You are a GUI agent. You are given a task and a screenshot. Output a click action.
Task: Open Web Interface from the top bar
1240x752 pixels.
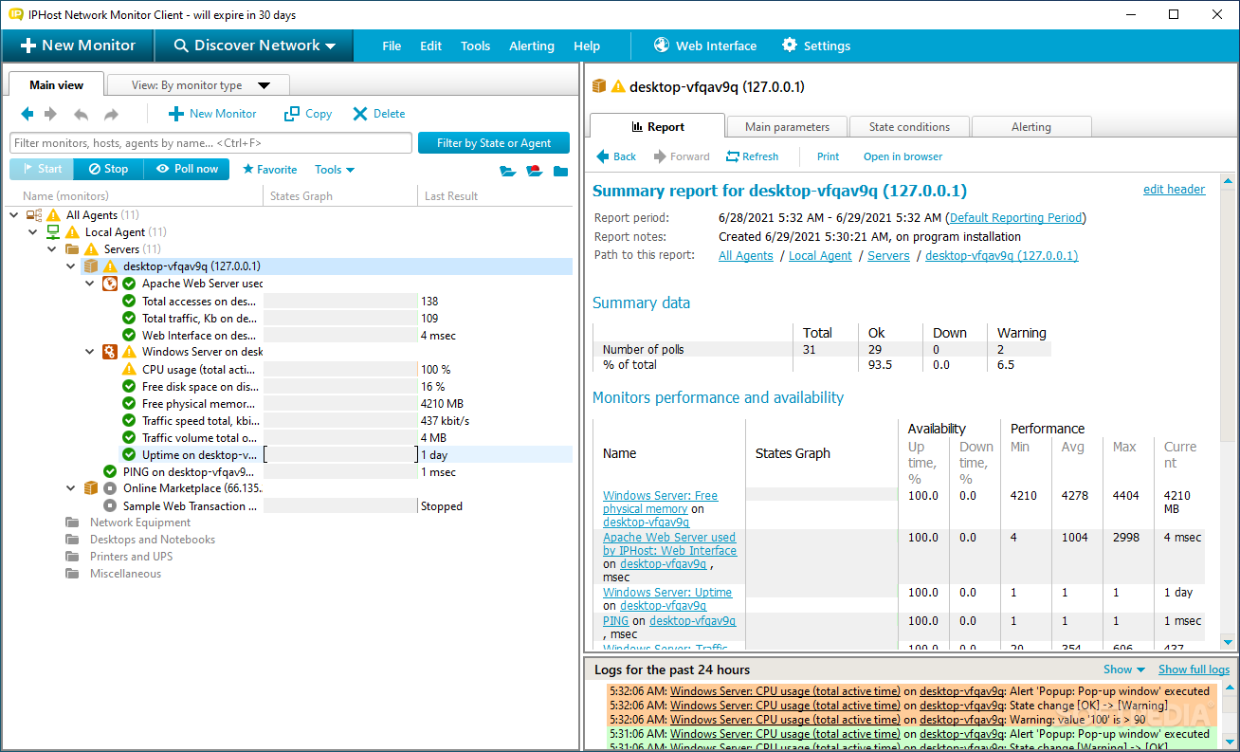pyautogui.click(x=705, y=46)
